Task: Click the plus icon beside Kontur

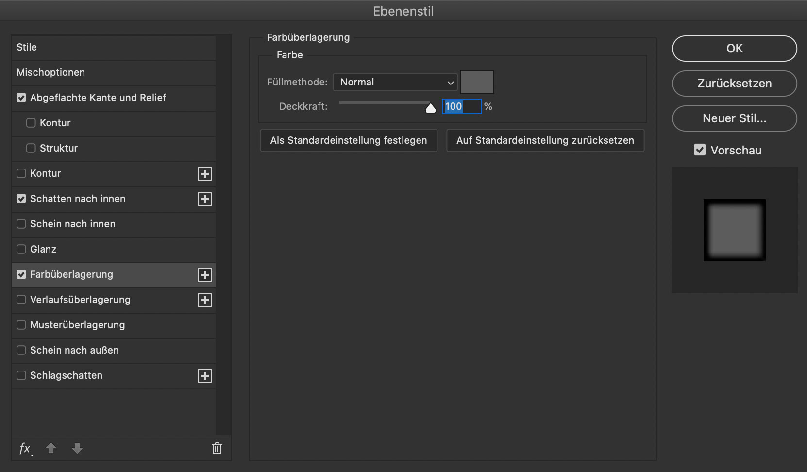Action: tap(205, 174)
